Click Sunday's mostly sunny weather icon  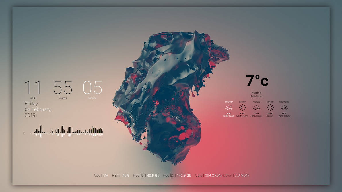click(x=242, y=108)
